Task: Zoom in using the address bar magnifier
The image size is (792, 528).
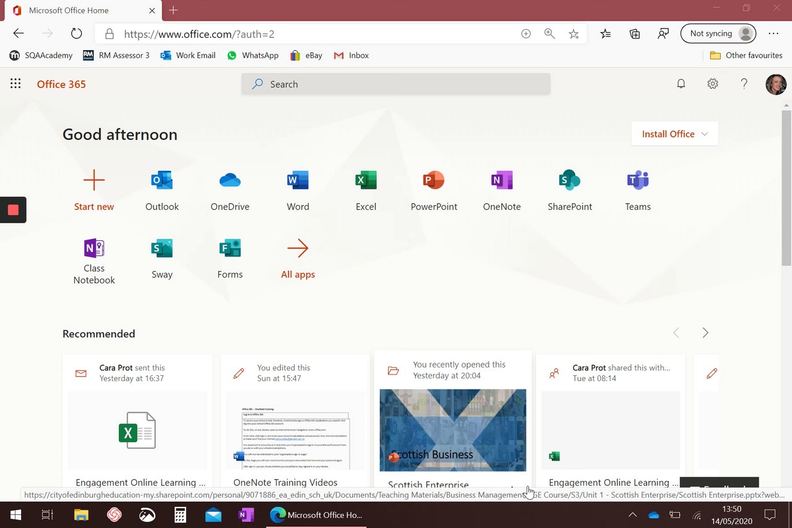Action: (549, 34)
